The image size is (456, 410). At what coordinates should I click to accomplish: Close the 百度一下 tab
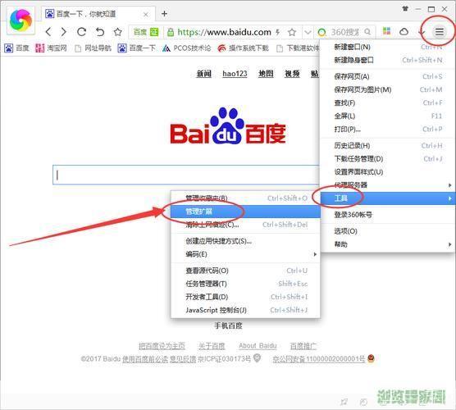click(146, 14)
